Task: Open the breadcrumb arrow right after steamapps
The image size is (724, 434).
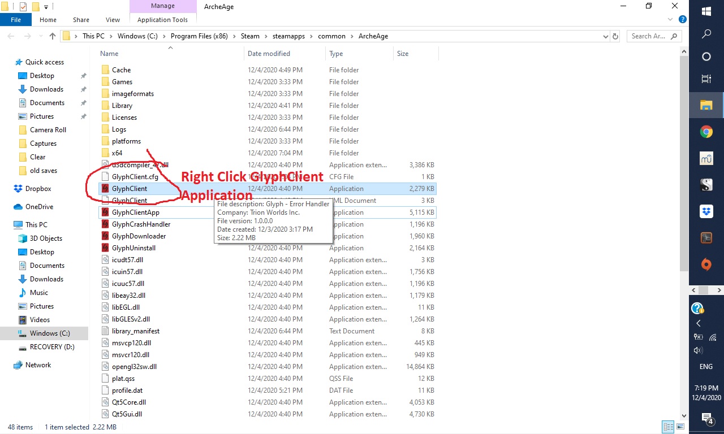Action: tap(311, 36)
